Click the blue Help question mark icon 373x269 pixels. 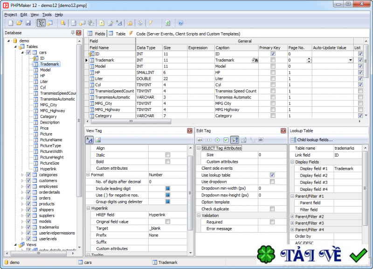(x=181, y=23)
